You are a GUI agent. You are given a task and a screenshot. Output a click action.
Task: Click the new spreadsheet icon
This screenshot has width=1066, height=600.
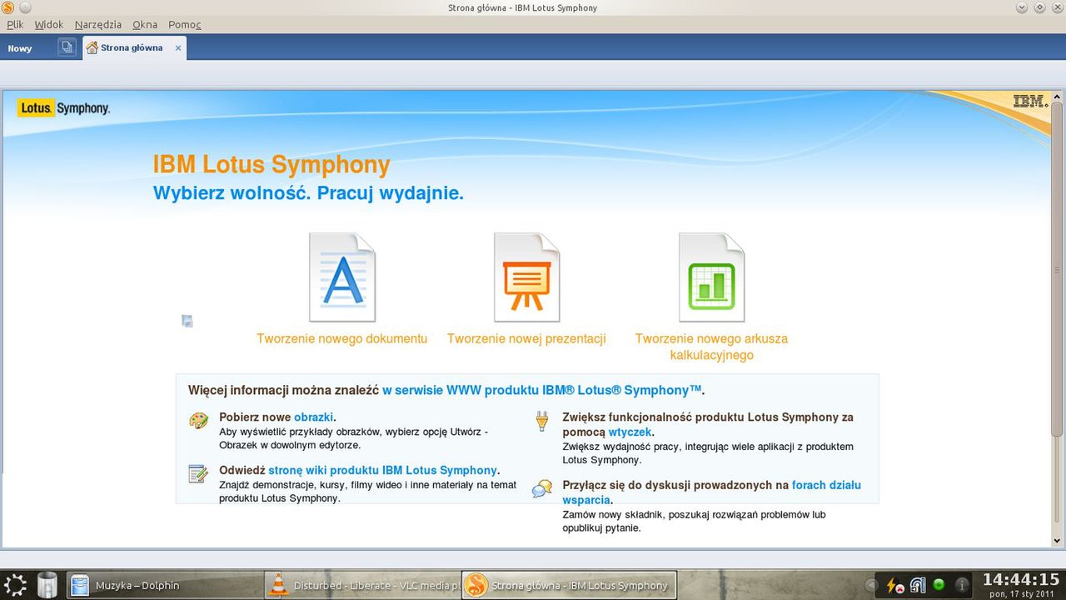point(711,277)
